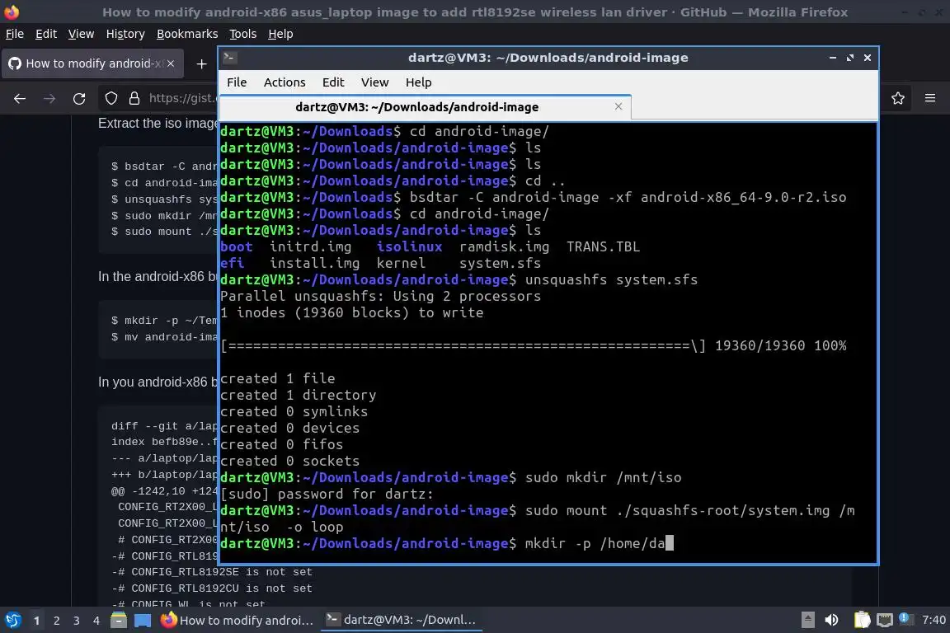Select Firefox task button in taskbar

(237, 620)
